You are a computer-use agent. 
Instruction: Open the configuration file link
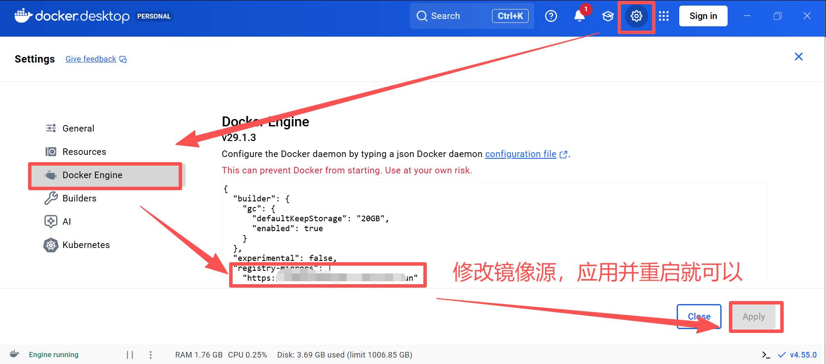(520, 154)
